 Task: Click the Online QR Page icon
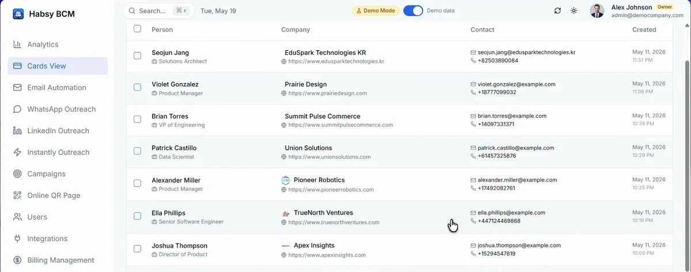17,196
